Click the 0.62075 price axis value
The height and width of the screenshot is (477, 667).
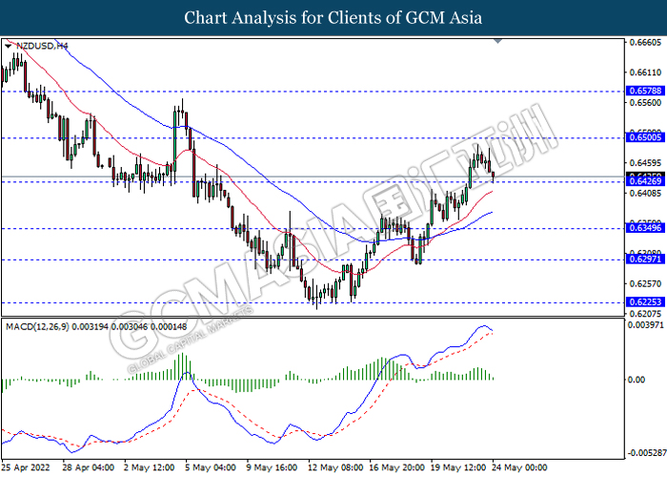645,314
